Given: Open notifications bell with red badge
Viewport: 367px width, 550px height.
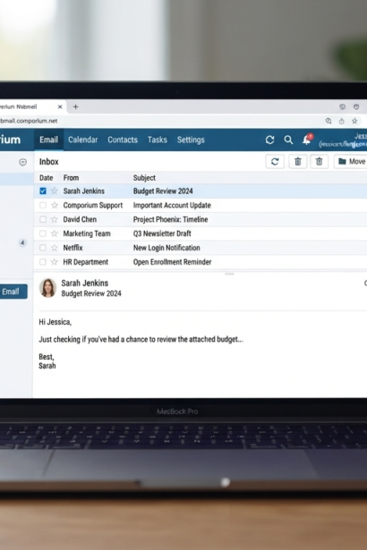Looking at the screenshot, I should (307, 140).
